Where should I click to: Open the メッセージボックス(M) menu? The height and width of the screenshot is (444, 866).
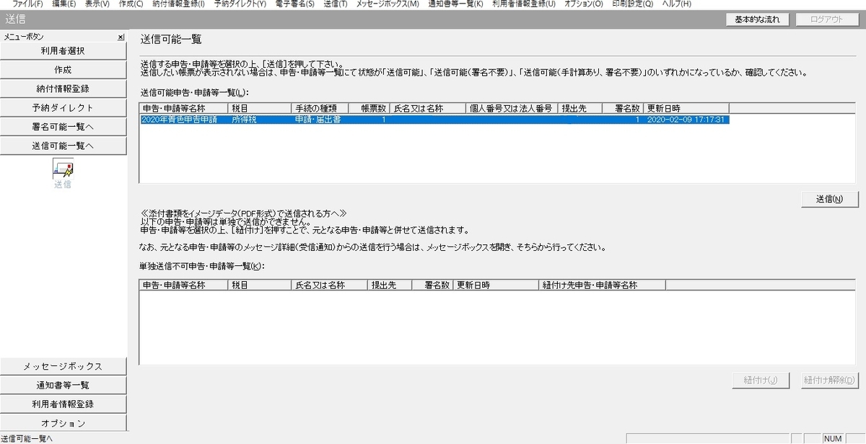[x=388, y=4]
